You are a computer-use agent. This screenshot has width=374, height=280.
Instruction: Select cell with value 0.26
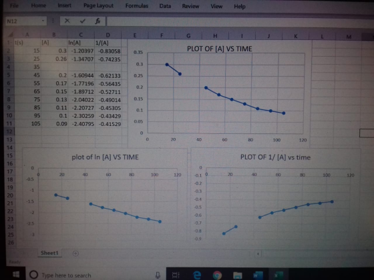coord(54,59)
